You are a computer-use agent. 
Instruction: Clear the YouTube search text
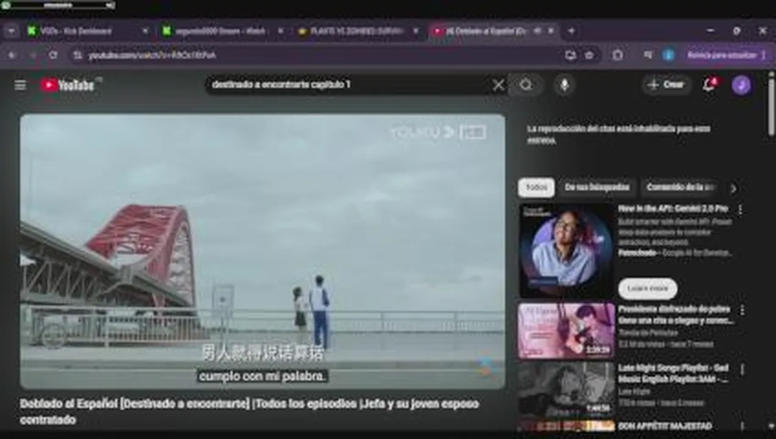point(498,85)
